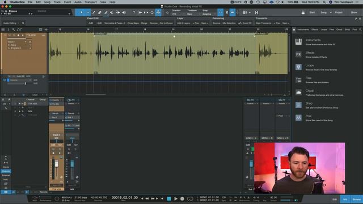Select the Paint tool
Viewport: 363px width, 204px height.
(106, 12)
